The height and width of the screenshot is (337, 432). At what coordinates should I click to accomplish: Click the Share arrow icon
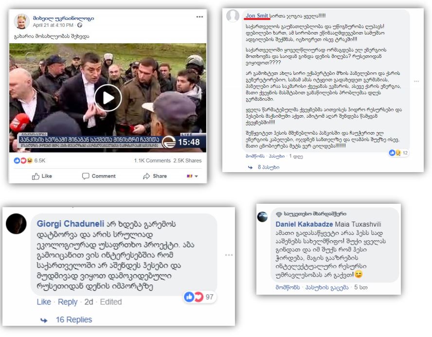point(146,176)
